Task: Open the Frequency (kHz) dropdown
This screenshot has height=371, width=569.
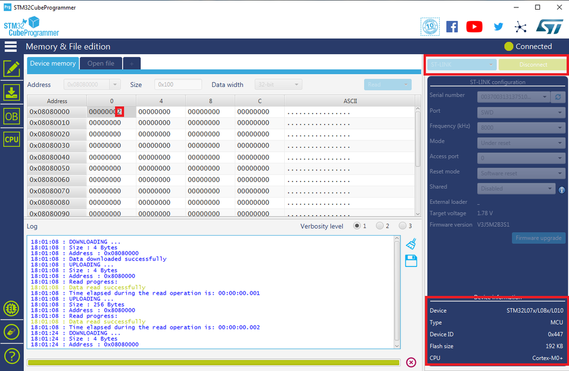Action: coord(521,127)
